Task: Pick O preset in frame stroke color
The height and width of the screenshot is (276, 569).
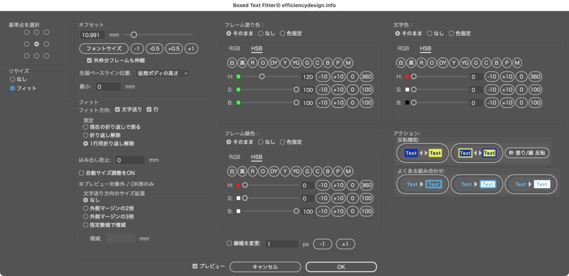Action: (263, 171)
